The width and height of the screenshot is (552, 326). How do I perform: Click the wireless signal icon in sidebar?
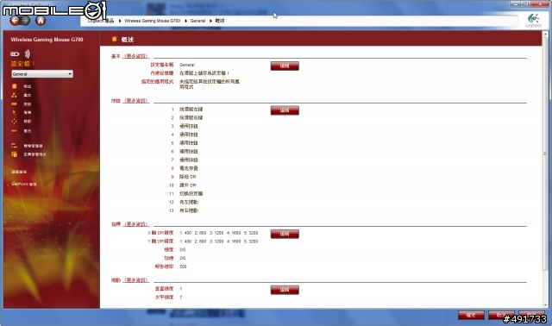(27, 53)
